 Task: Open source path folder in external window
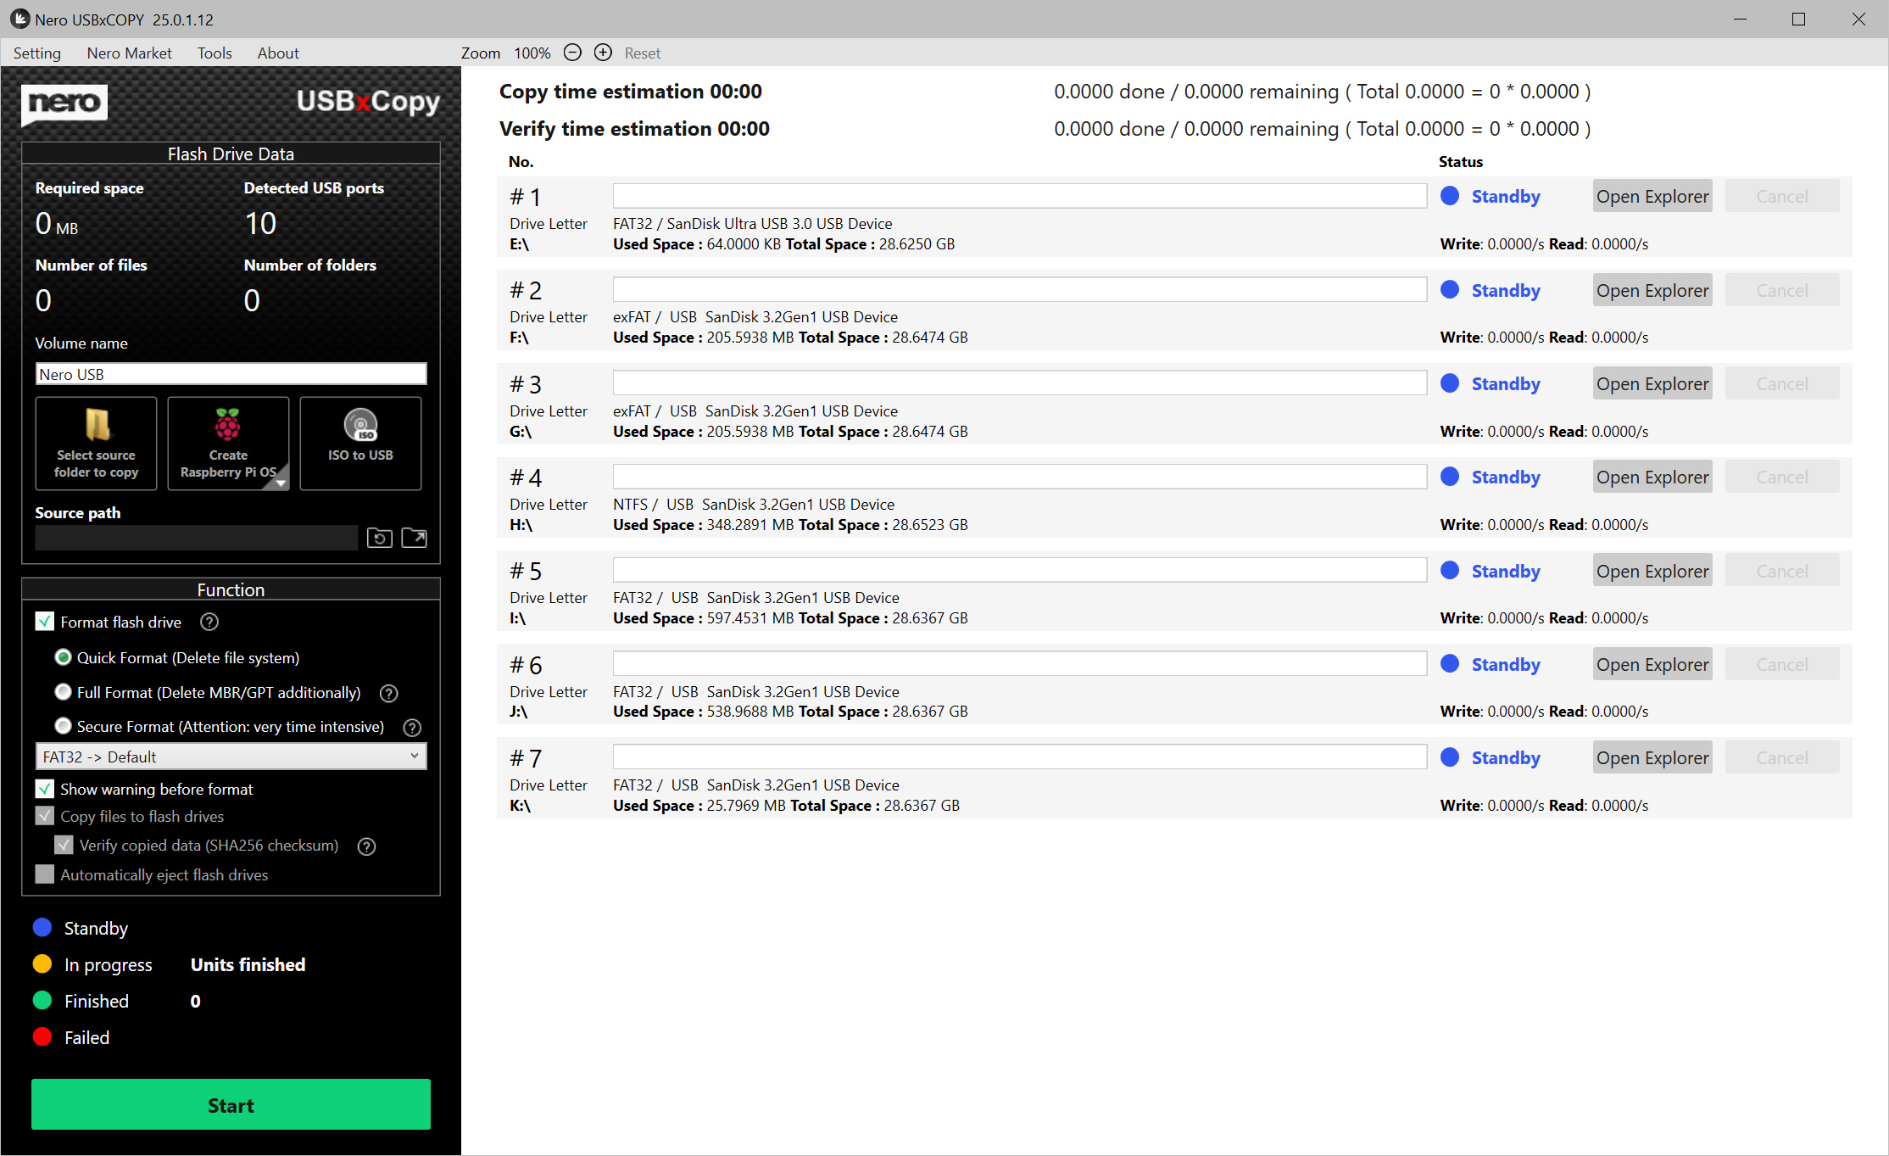click(414, 538)
